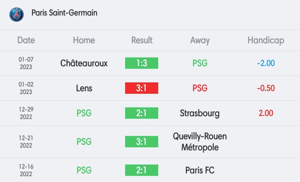The image size is (300, 182).
Task: Select the Date column header
Action: [26, 40]
